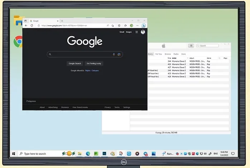Image resolution: width=250 pixels, height=168 pixels.
Task: Open the weather widget on the taskbar
Action: (x=167, y=154)
